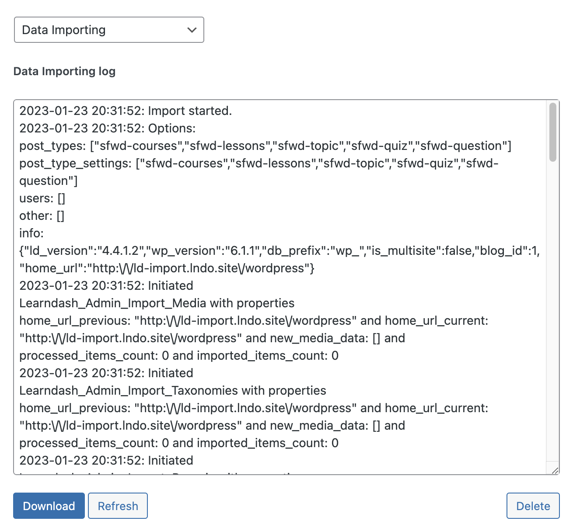The width and height of the screenshot is (566, 528).
Task: Click the textarea resize handle corner
Action: 555,470
